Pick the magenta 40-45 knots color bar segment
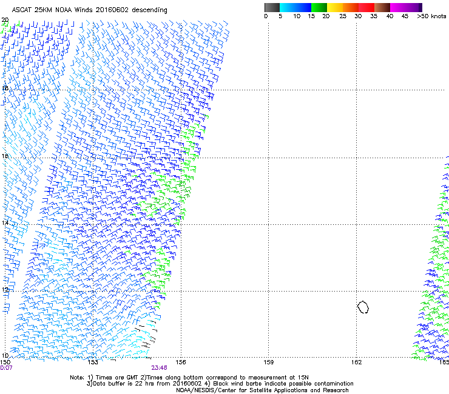 click(398, 7)
